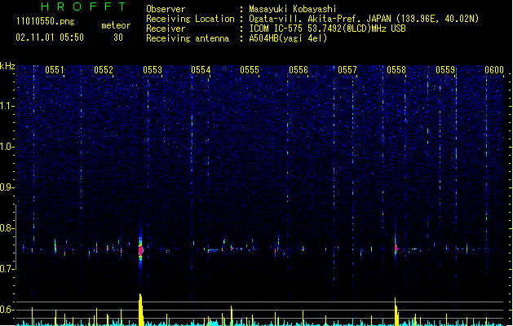
Task: Click the 0558 time marker
Action: click(x=396, y=70)
